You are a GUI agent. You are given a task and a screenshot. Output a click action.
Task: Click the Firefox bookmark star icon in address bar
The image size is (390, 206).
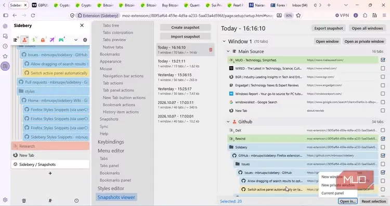click(298, 16)
